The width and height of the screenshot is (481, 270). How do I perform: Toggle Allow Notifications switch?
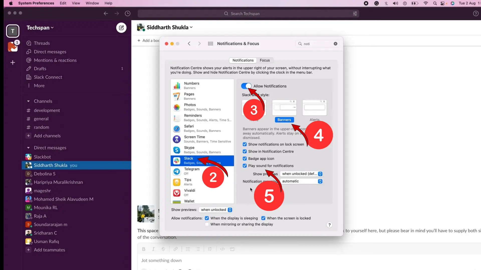point(246,86)
